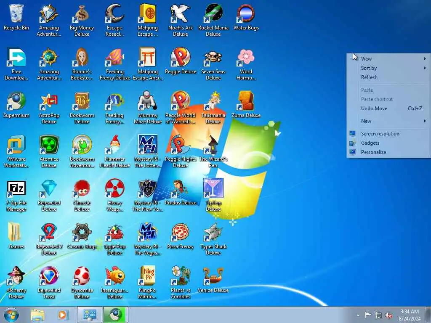Select the Hammer Heads Deluxe icon
This screenshot has height=323, width=431.
[114, 151]
